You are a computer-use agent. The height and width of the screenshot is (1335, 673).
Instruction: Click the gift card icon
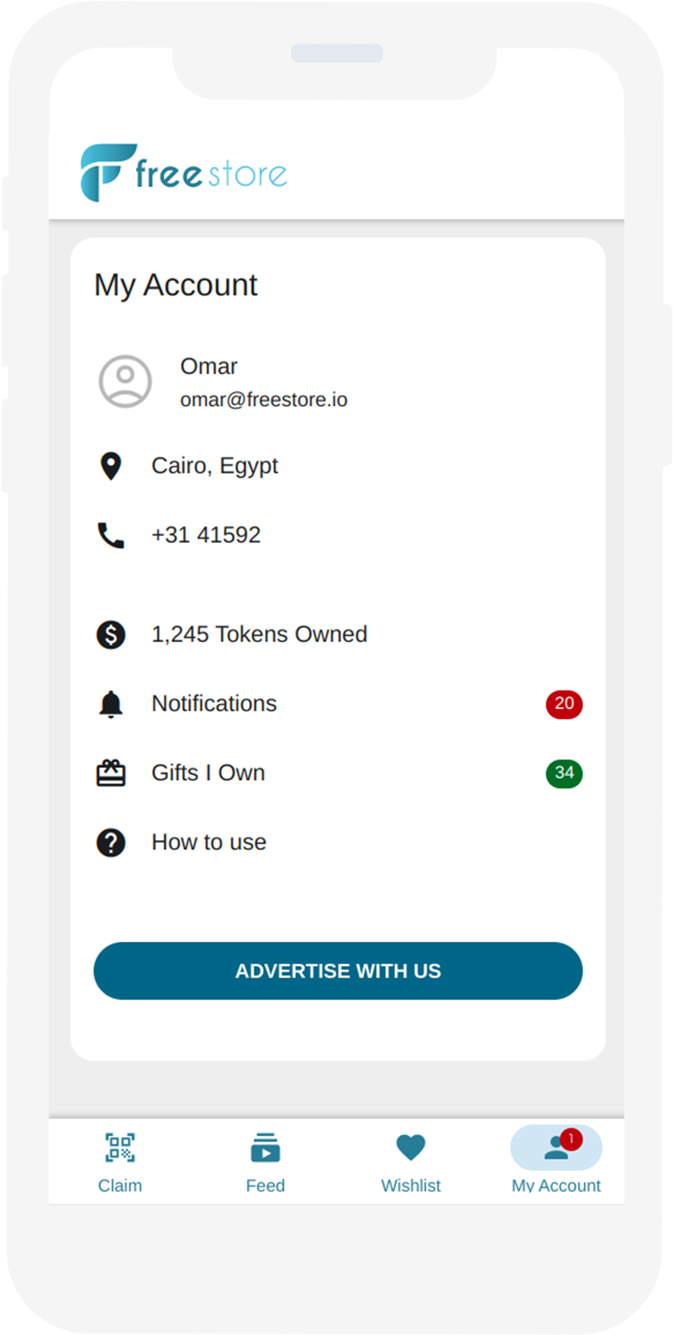click(111, 773)
